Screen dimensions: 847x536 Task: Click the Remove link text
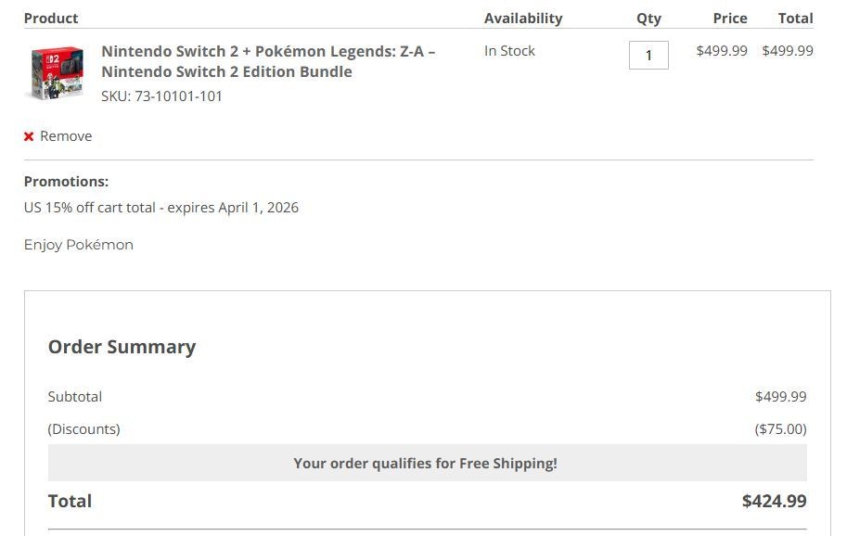point(66,136)
